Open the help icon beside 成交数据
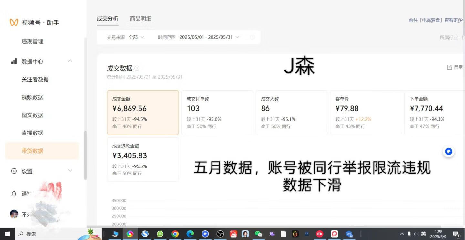465x240 pixels. point(137,68)
